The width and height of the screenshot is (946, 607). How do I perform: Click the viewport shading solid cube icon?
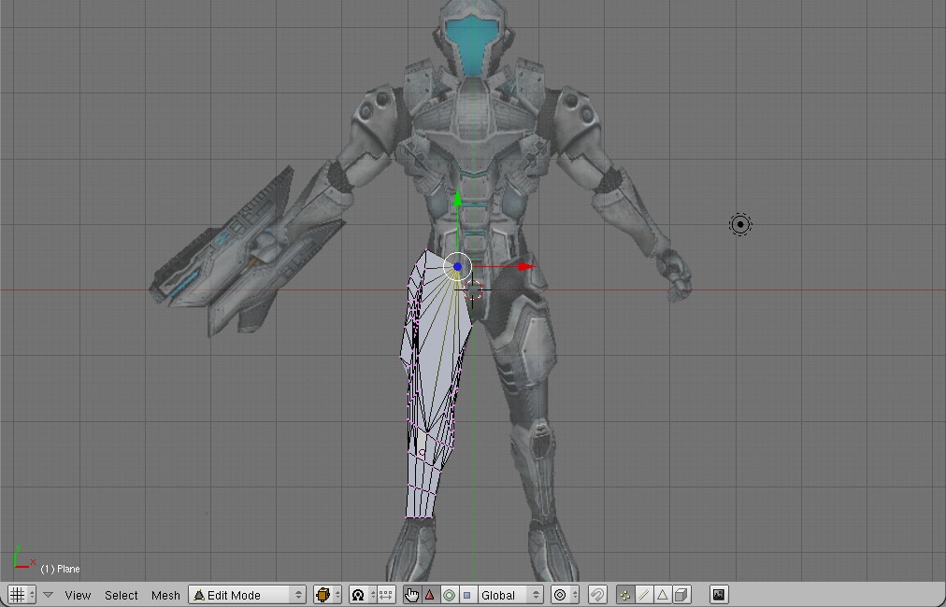coord(322,595)
